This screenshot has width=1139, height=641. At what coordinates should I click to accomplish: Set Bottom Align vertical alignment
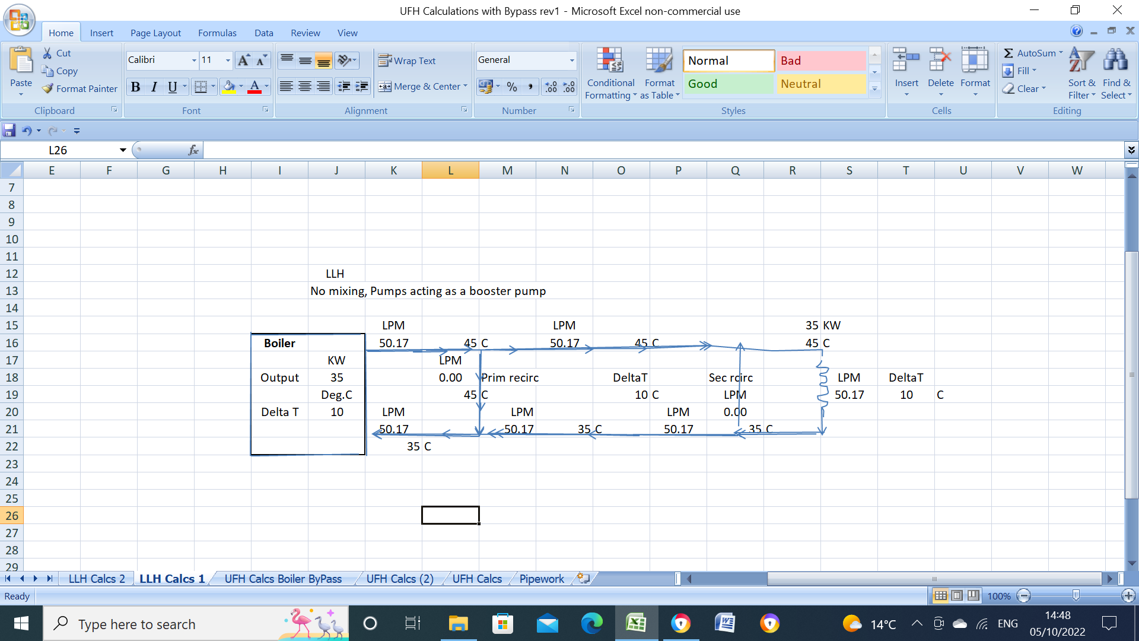(323, 60)
